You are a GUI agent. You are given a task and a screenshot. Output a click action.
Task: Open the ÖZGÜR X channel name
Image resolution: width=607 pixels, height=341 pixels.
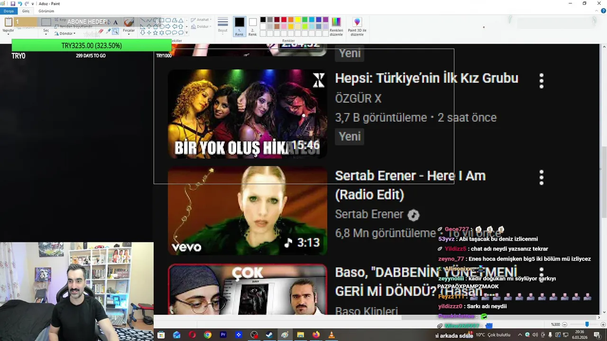click(358, 99)
